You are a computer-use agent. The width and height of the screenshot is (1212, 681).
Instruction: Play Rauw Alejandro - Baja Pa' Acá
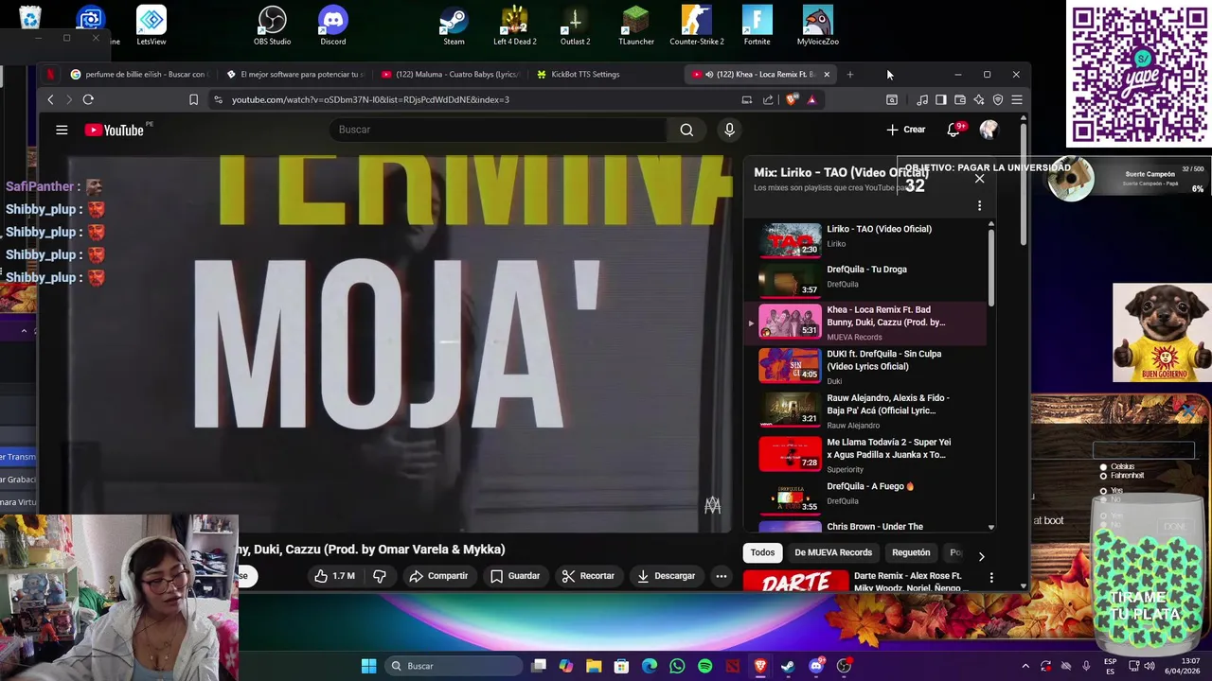click(866, 411)
